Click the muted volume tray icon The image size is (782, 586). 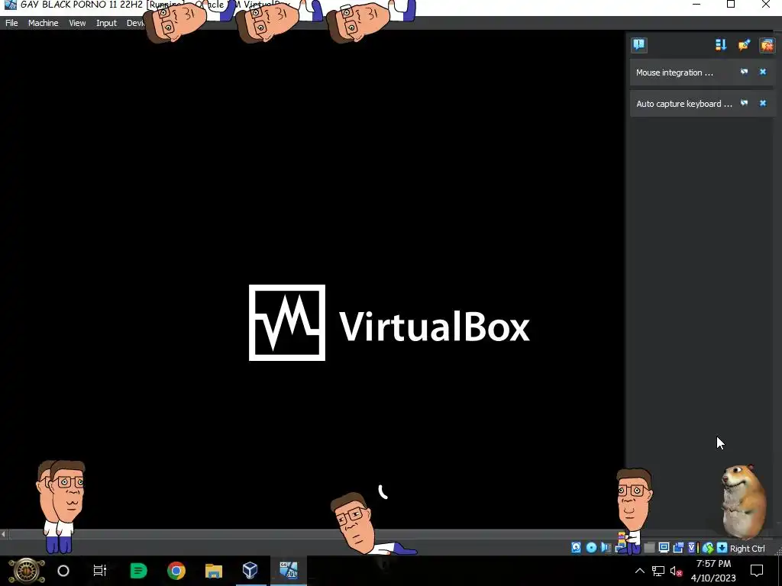click(677, 571)
